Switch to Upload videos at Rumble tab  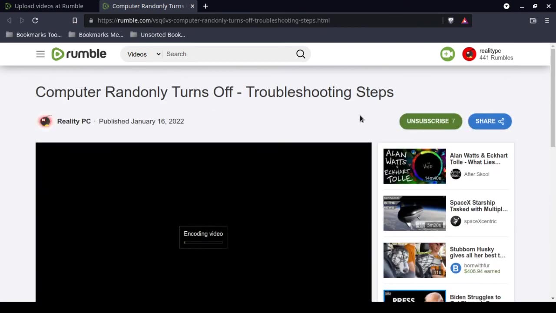click(x=49, y=6)
